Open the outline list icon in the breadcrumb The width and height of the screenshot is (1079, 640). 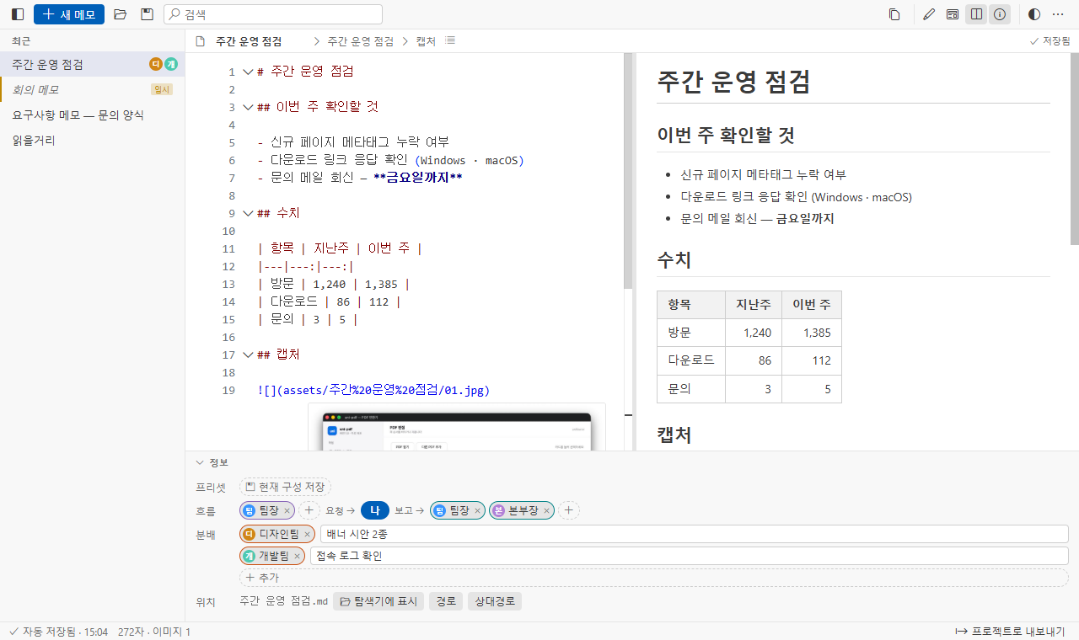tap(450, 40)
